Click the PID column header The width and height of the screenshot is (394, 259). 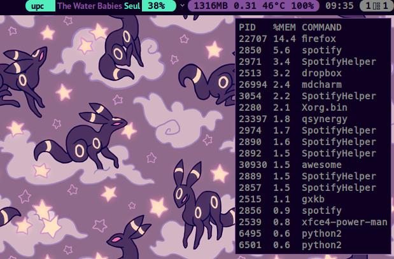[x=247, y=27]
